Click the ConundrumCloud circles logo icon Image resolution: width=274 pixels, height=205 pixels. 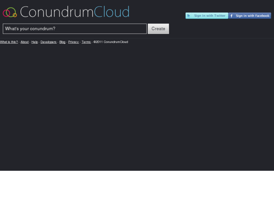tap(10, 12)
